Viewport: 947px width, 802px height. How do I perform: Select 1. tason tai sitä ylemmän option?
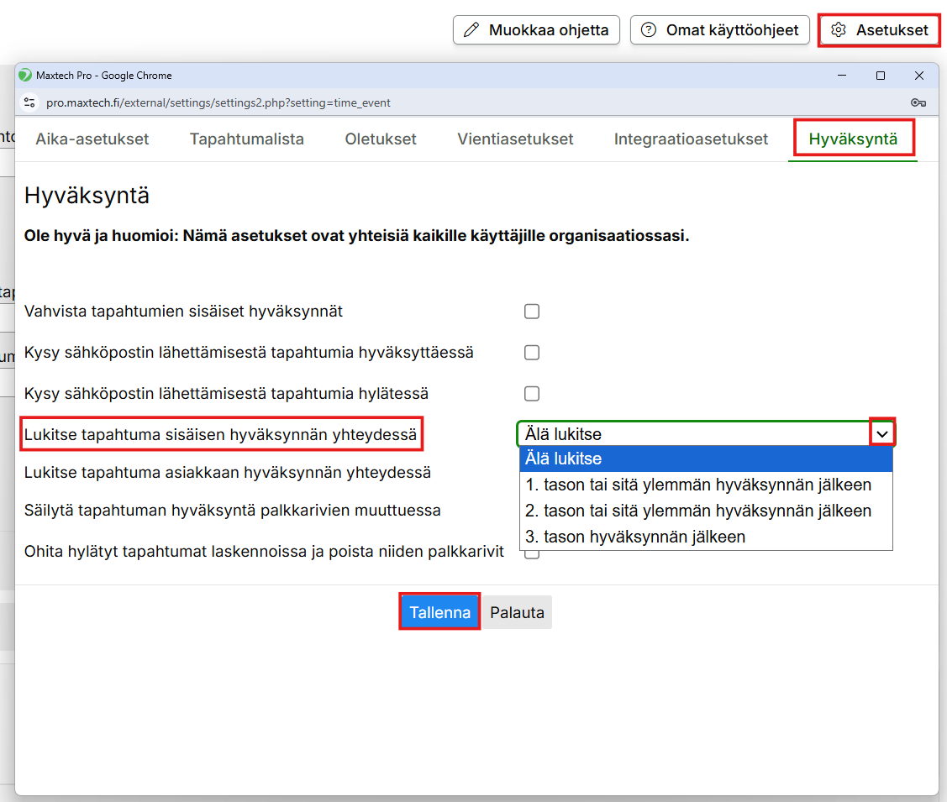coord(697,485)
